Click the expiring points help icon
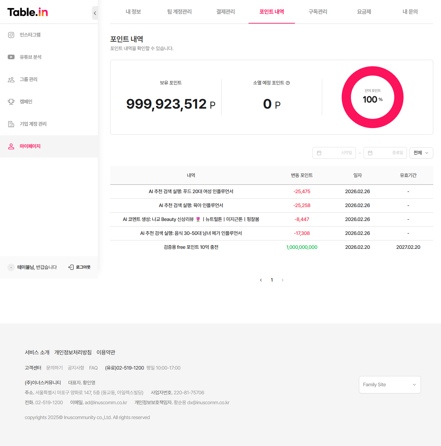The height and width of the screenshot is (446, 441). [288, 83]
